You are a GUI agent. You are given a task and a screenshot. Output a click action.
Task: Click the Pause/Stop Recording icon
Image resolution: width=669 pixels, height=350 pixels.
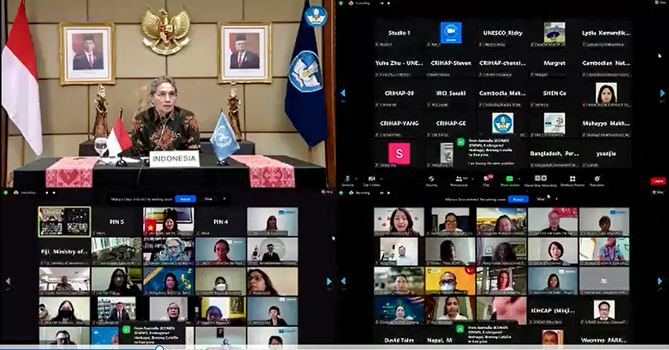[542, 180]
